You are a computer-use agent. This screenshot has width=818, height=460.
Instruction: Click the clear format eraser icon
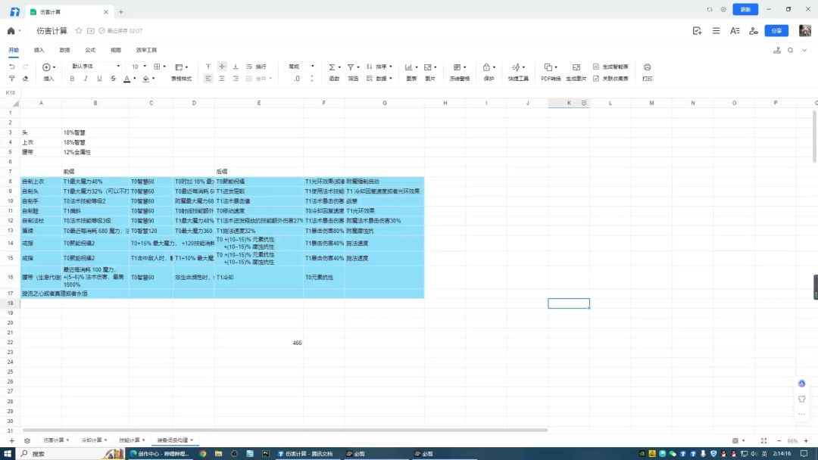[26, 79]
